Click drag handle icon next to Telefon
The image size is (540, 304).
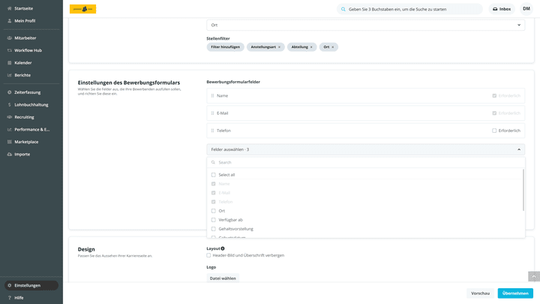[212, 131]
